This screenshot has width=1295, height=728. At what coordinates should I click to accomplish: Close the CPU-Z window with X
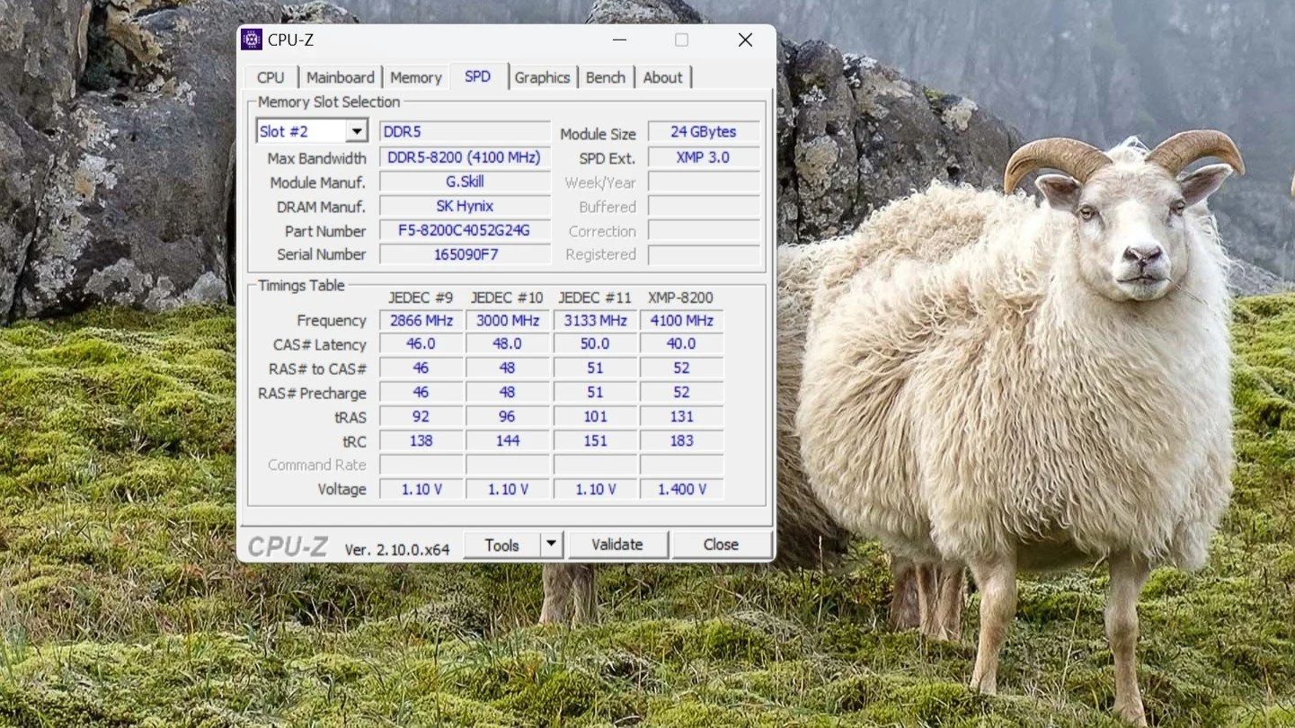(x=745, y=40)
